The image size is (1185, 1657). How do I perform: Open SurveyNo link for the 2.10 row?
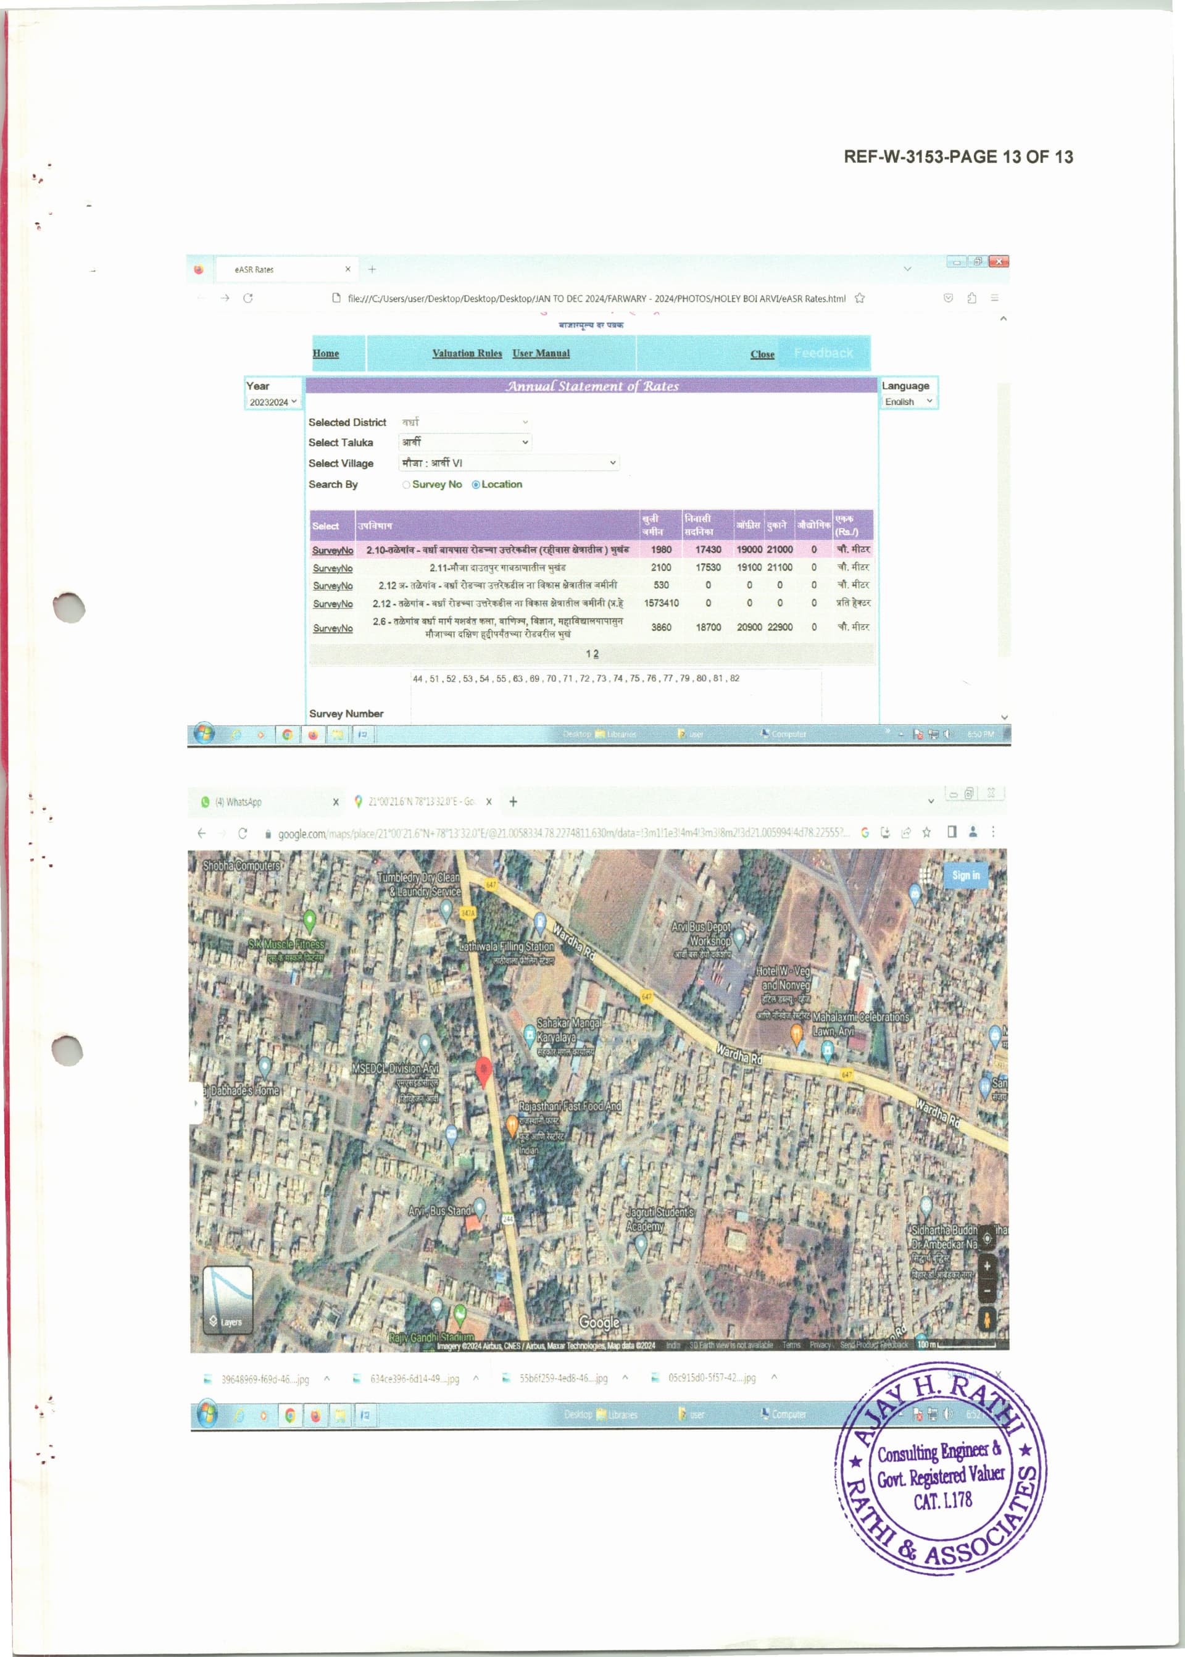click(333, 551)
